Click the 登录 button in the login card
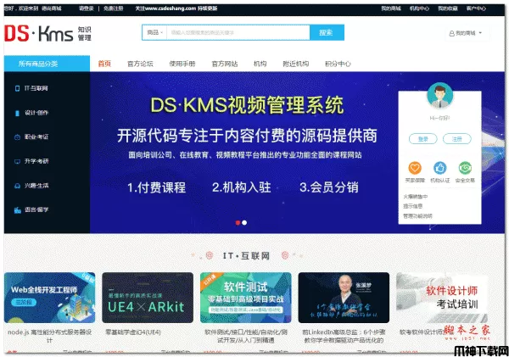The image size is (509, 357). (423, 139)
